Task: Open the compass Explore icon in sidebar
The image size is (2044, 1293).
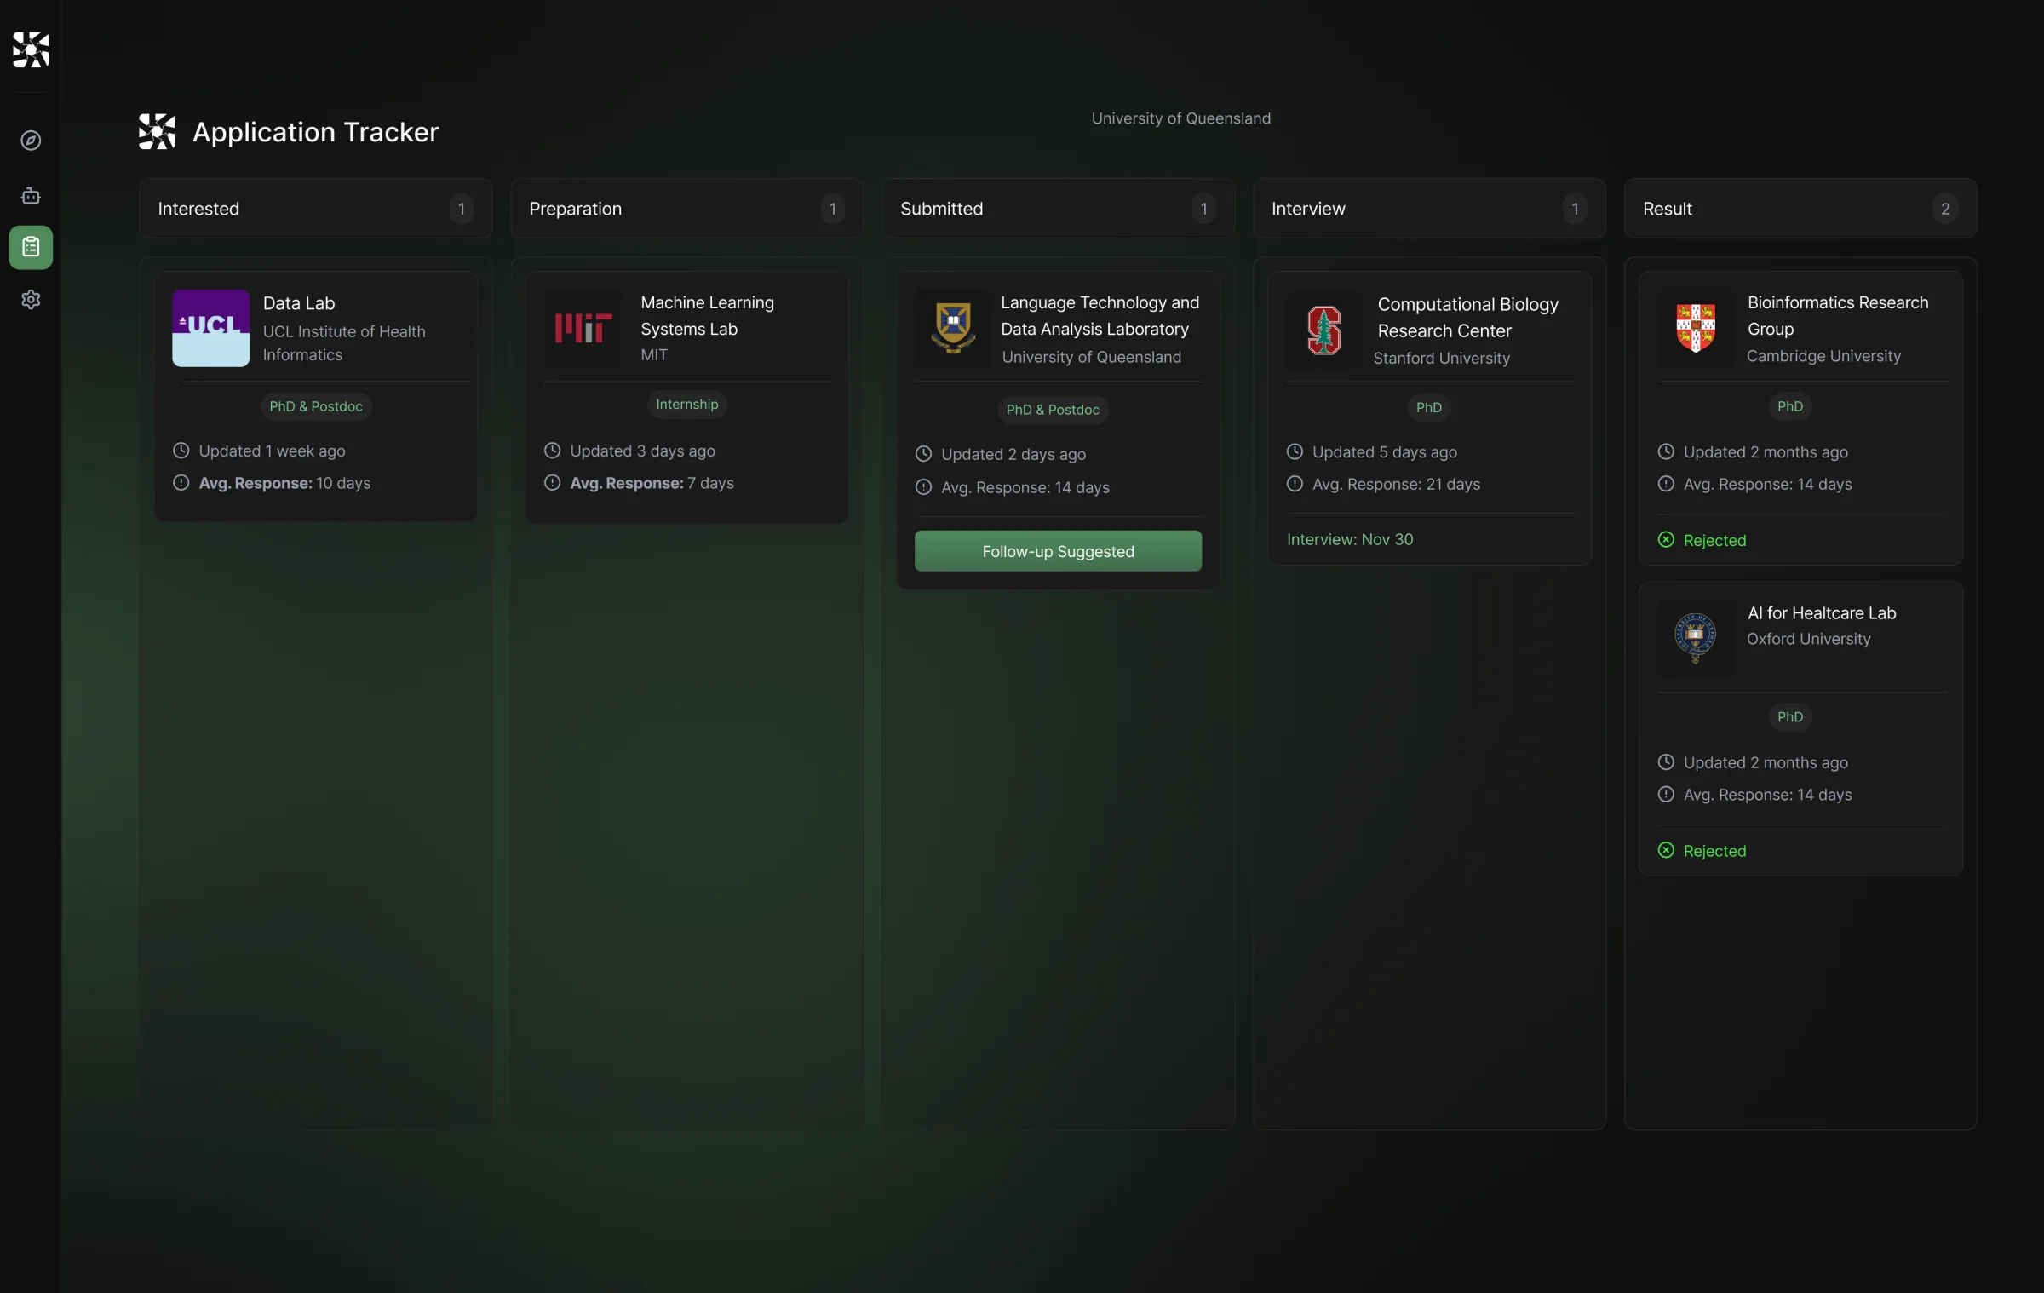Action: tap(31, 141)
